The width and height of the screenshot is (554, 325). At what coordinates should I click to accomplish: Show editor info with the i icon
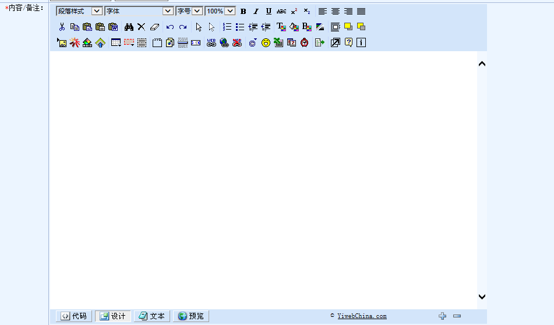[x=361, y=42]
